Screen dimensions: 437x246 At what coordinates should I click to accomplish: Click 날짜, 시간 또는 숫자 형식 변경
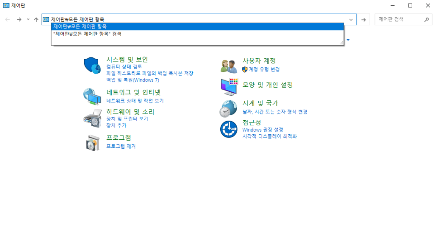tap(275, 112)
